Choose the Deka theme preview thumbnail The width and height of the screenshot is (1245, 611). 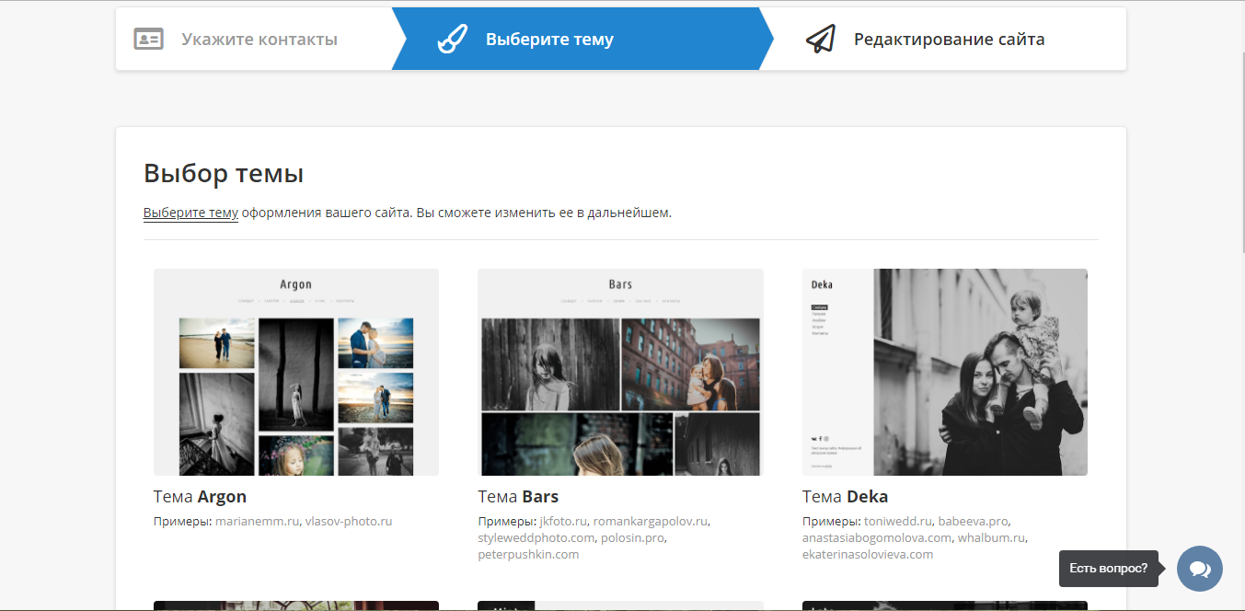click(945, 372)
